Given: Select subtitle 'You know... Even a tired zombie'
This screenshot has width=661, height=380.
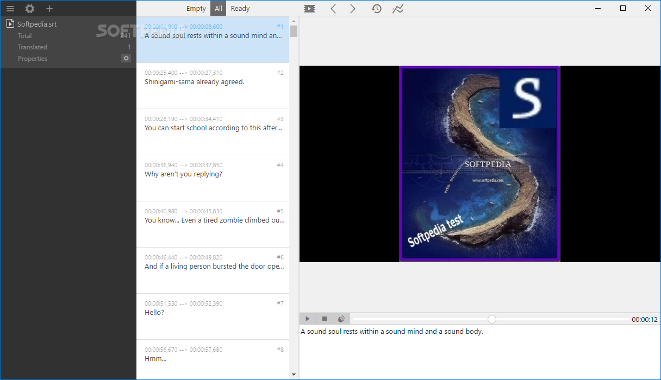Looking at the screenshot, I should click(x=213, y=224).
